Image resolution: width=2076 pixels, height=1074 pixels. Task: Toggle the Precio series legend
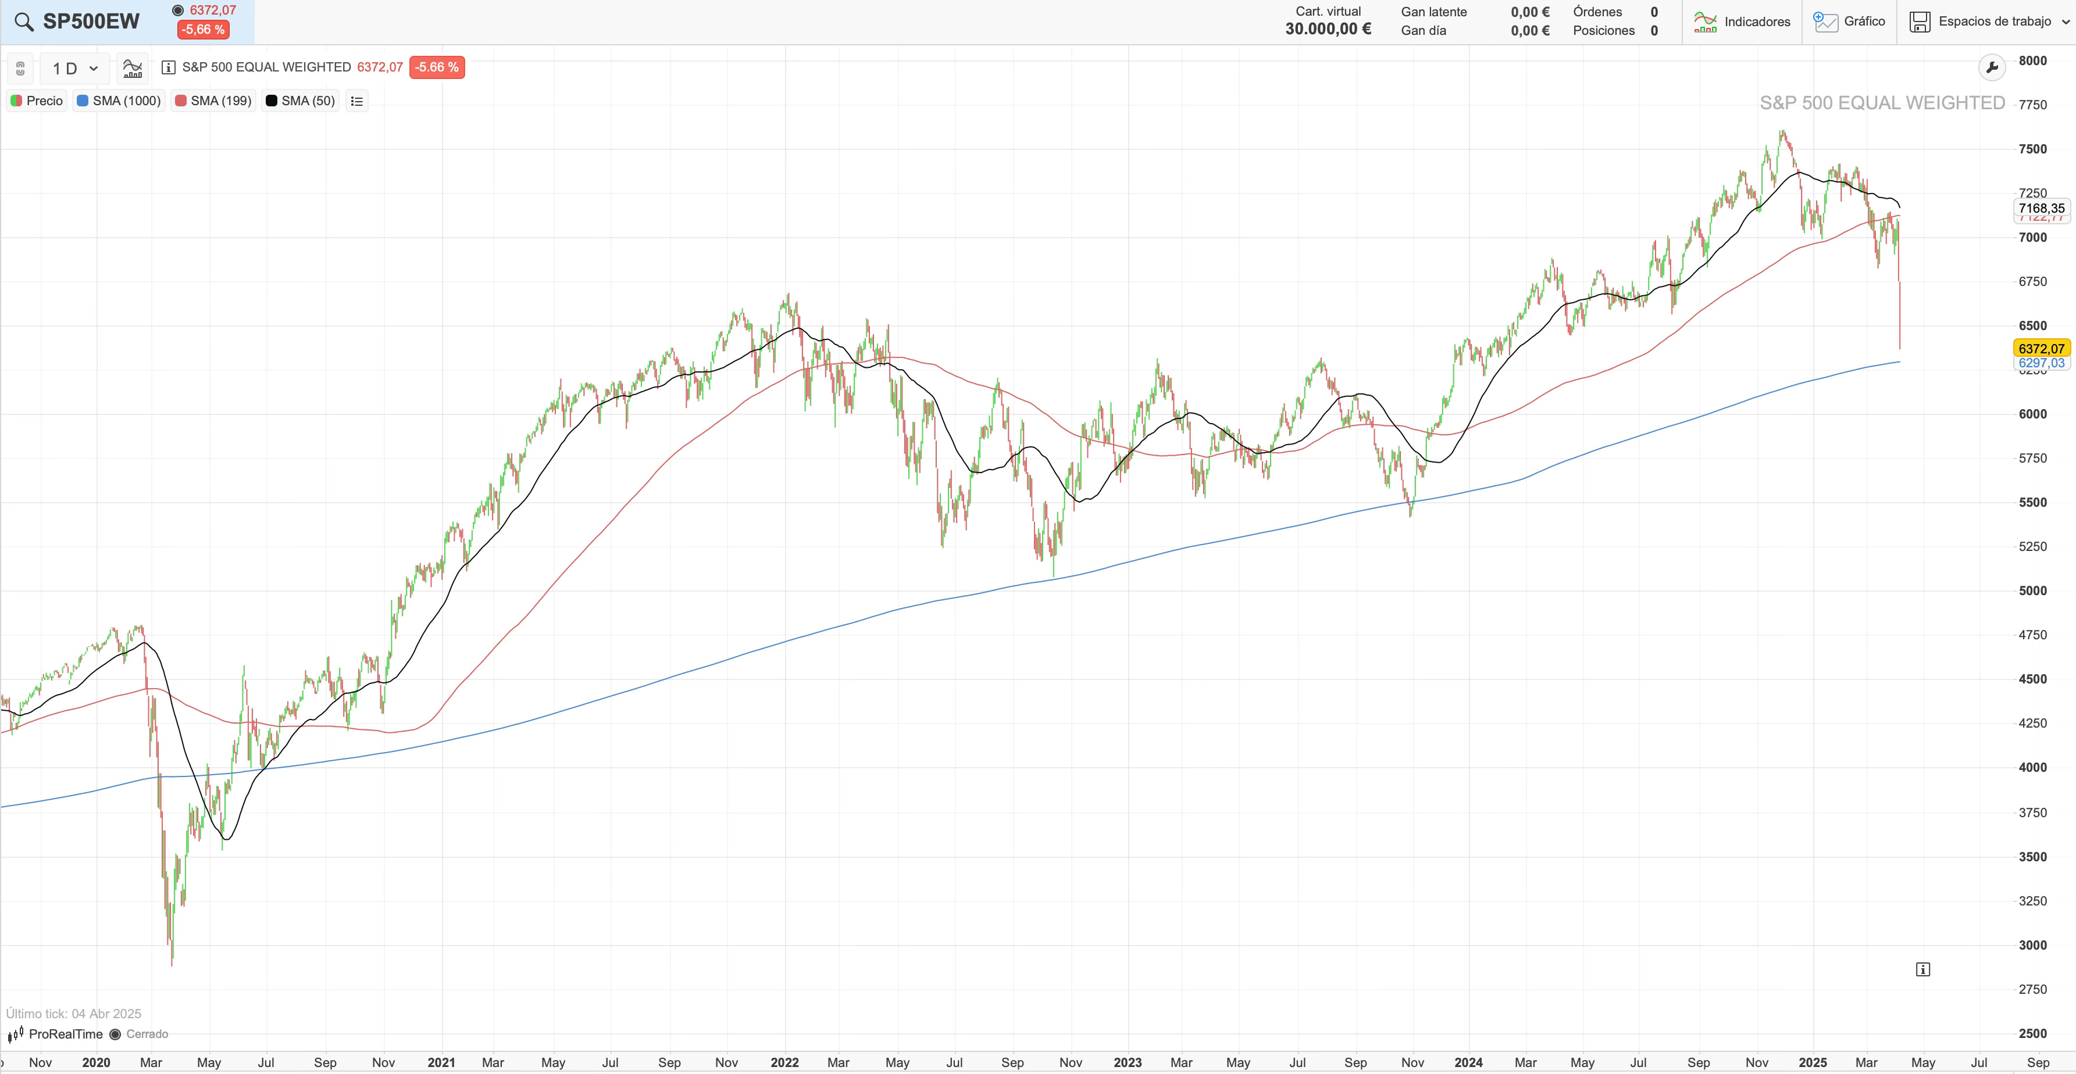37,101
